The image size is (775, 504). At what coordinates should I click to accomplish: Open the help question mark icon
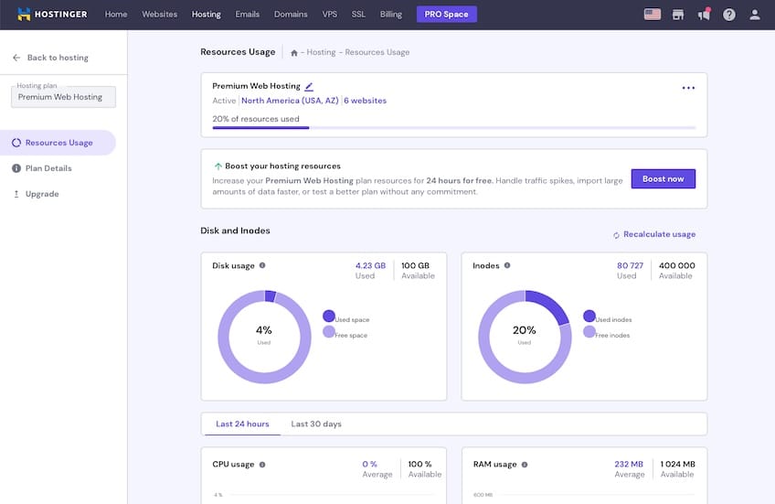[x=729, y=15]
